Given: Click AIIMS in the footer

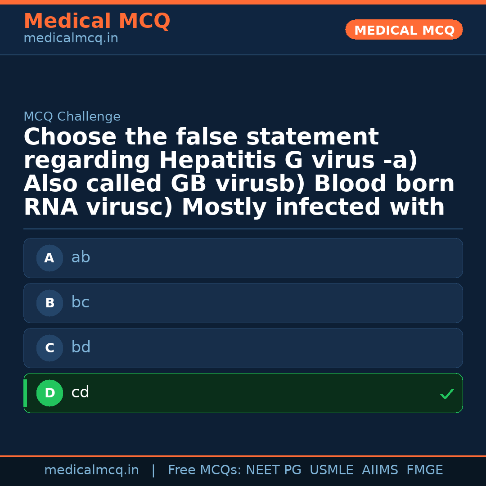Looking at the screenshot, I should coord(380,470).
